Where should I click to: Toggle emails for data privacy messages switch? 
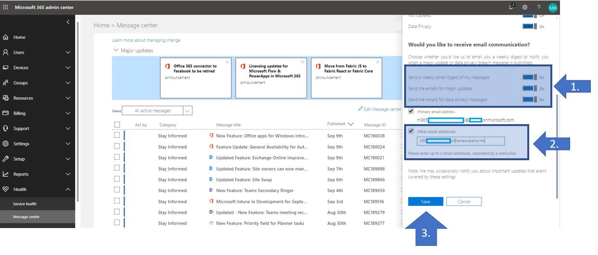pyautogui.click(x=530, y=100)
